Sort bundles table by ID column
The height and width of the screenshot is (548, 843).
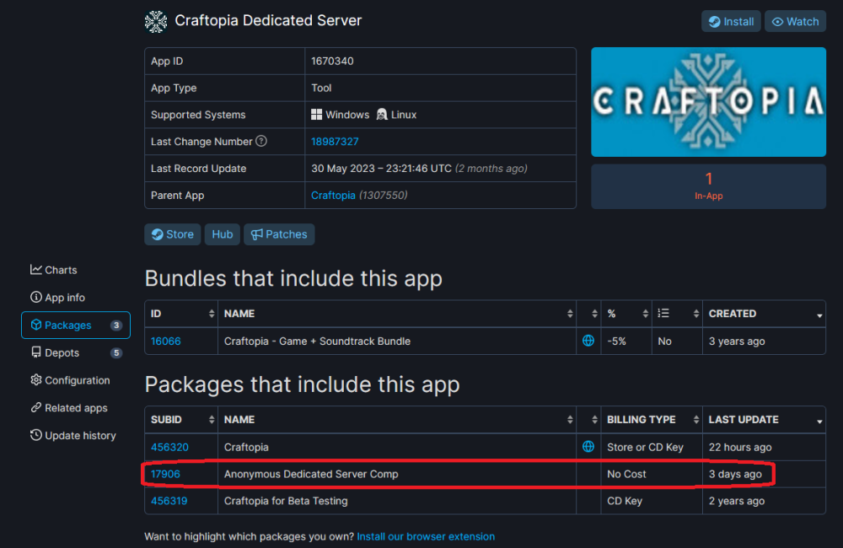pos(181,314)
